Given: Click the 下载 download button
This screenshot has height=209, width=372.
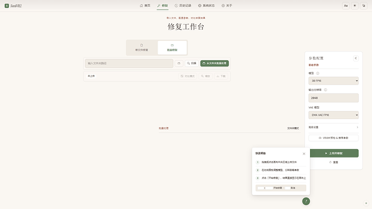Looking at the screenshot, I should 221,76.
